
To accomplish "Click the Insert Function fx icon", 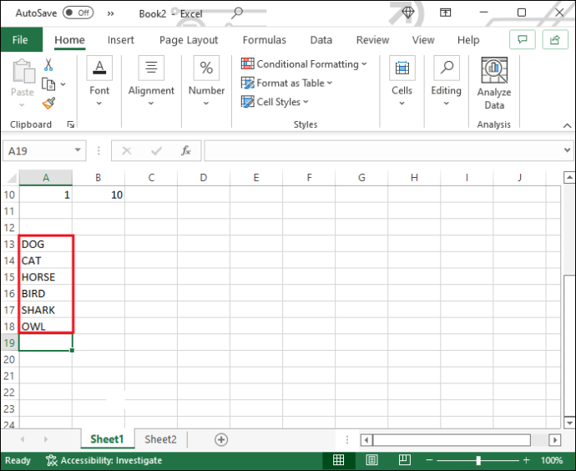I will tap(186, 150).
